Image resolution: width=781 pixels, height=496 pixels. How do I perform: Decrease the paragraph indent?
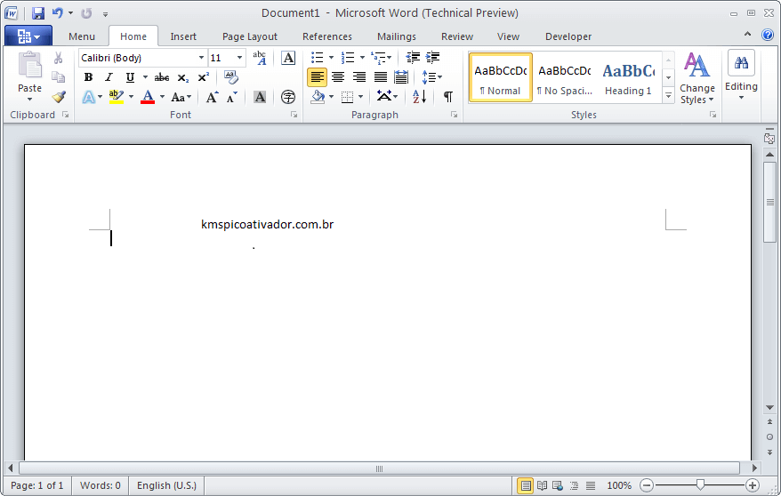(x=413, y=58)
